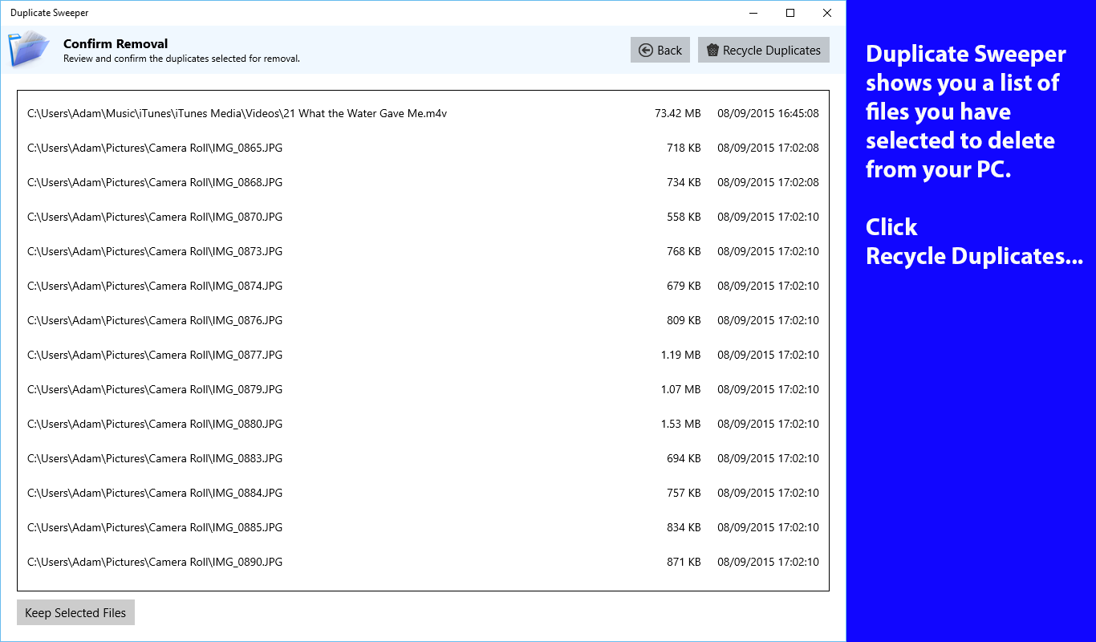
Task: Click the 679 KB size value
Action: pyautogui.click(x=684, y=286)
